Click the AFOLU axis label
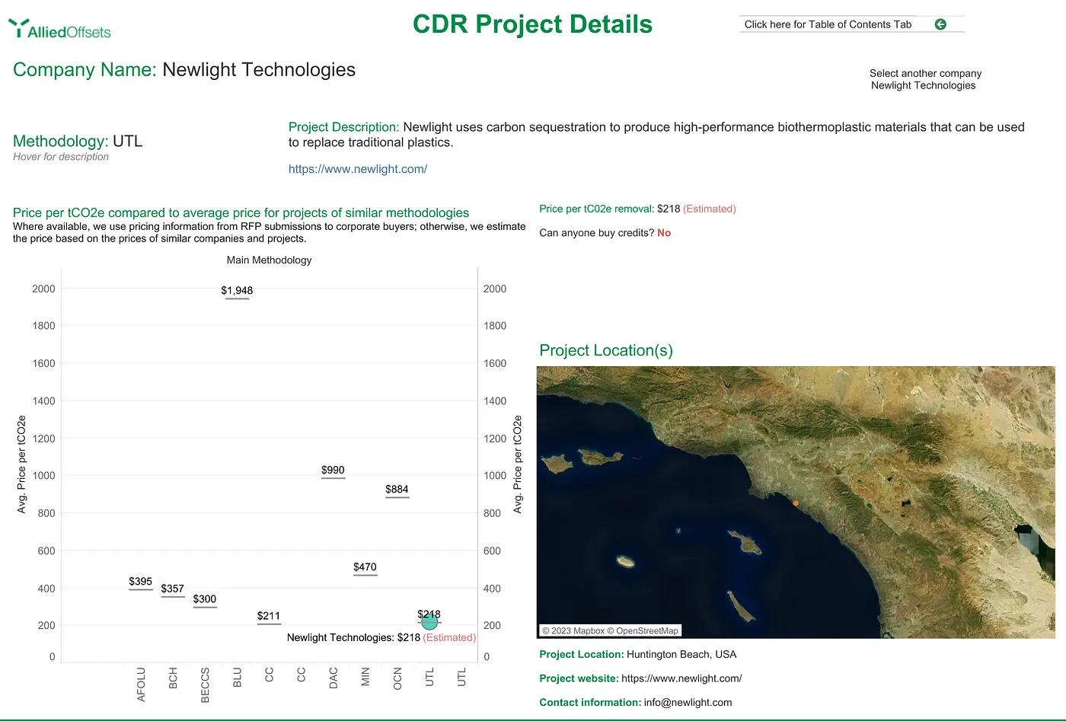 (x=141, y=684)
